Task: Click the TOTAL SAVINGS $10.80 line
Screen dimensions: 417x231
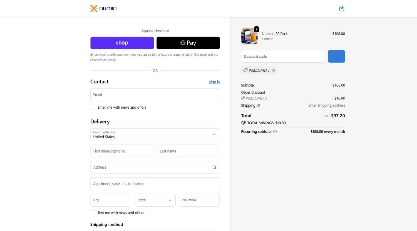Action: point(263,123)
